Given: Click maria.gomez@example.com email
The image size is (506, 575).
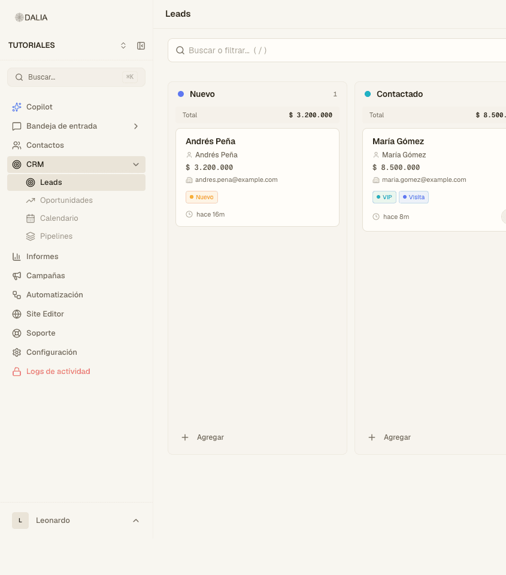Looking at the screenshot, I should (424, 180).
